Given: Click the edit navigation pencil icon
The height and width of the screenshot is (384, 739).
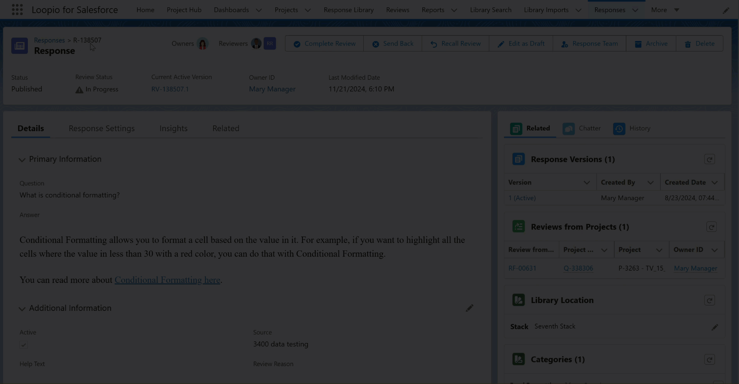Looking at the screenshot, I should (725, 10).
